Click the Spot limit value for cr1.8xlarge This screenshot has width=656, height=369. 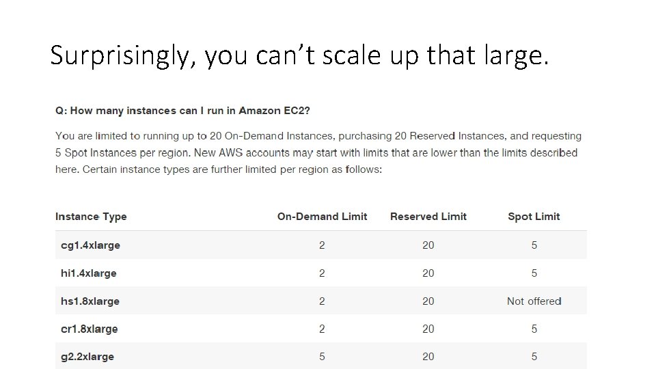534,329
